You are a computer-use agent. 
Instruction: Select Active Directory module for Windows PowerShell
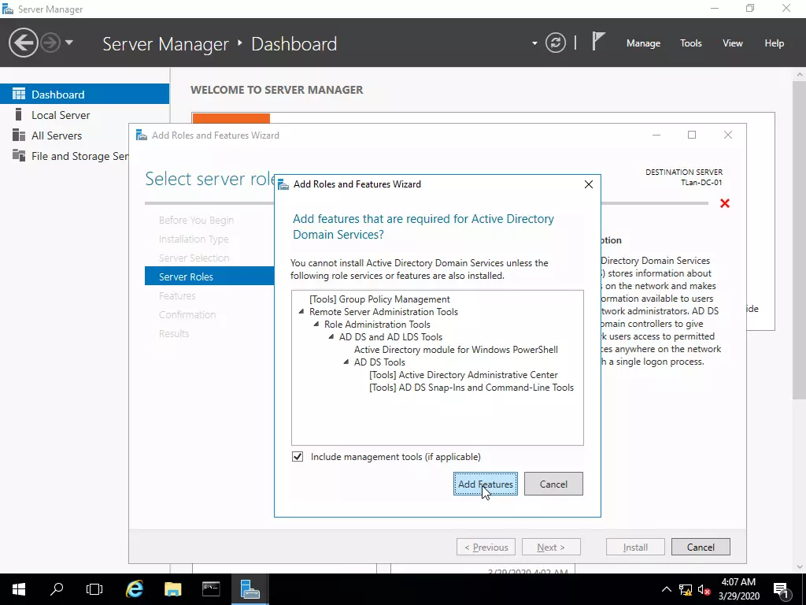456,349
